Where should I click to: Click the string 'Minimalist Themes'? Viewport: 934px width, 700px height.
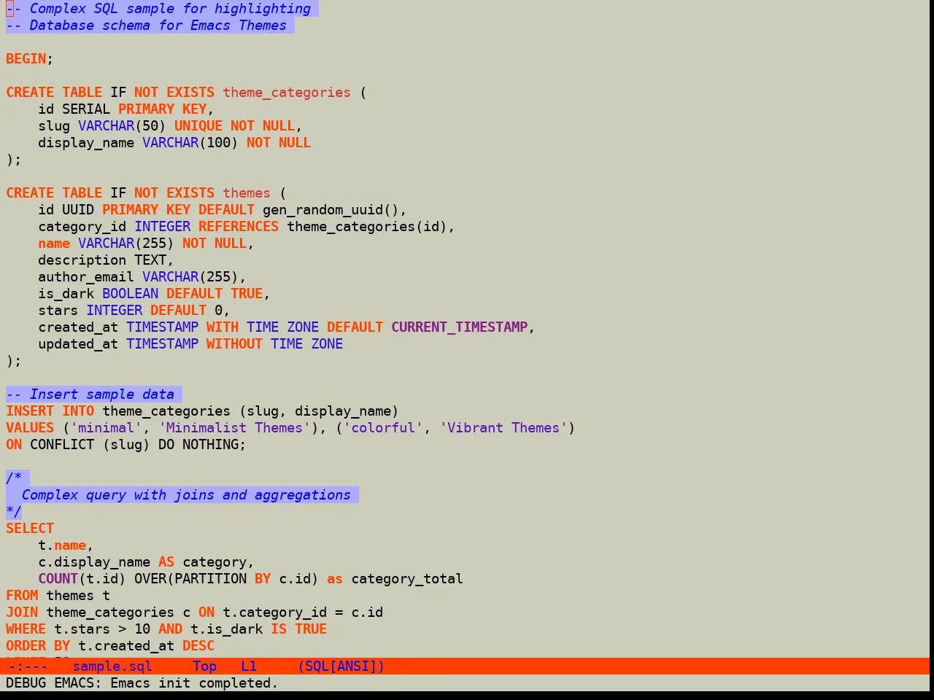coord(235,428)
